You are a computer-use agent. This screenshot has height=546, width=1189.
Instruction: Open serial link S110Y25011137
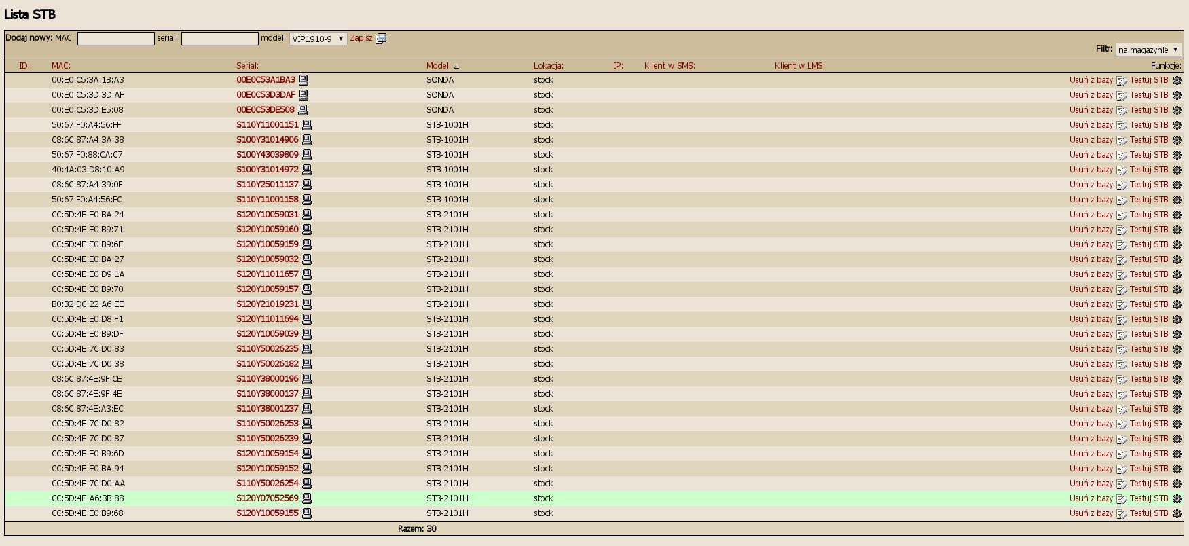[x=268, y=185]
